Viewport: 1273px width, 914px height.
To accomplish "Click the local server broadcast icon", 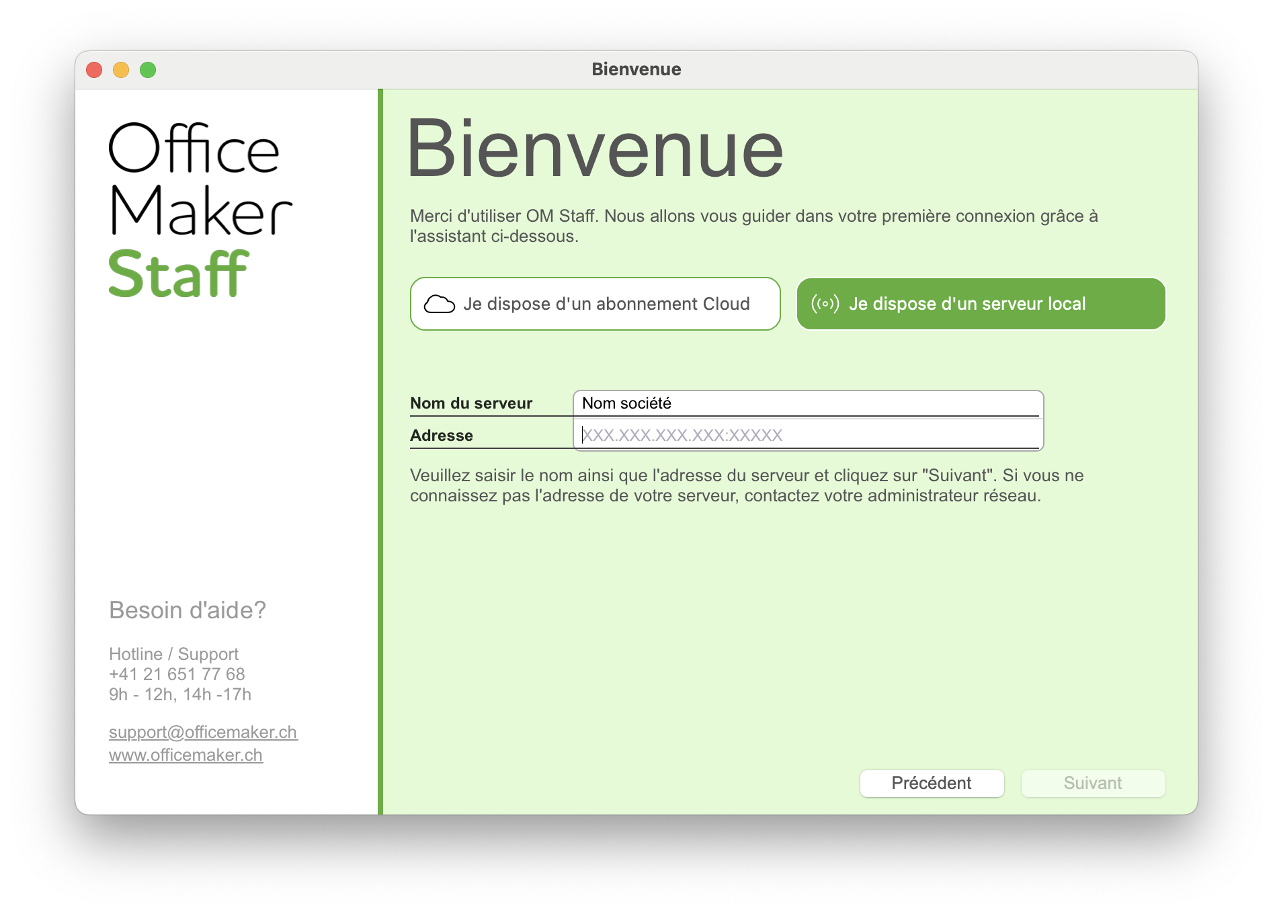I will click(x=825, y=304).
